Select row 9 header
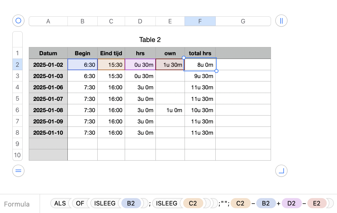 click(17, 144)
